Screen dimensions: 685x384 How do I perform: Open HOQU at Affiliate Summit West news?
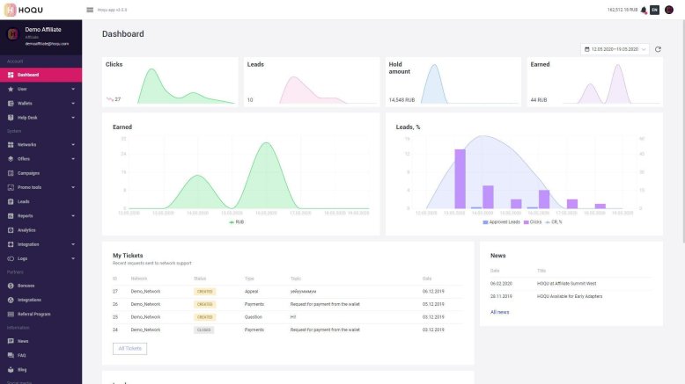point(566,283)
